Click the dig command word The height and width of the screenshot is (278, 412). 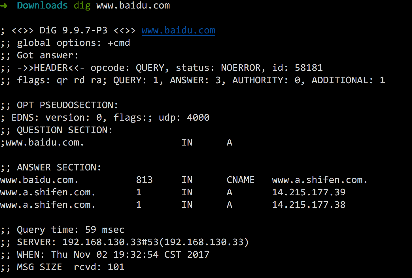click(x=82, y=5)
